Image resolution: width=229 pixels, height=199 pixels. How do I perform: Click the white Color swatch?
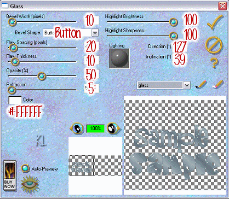(x=15, y=100)
